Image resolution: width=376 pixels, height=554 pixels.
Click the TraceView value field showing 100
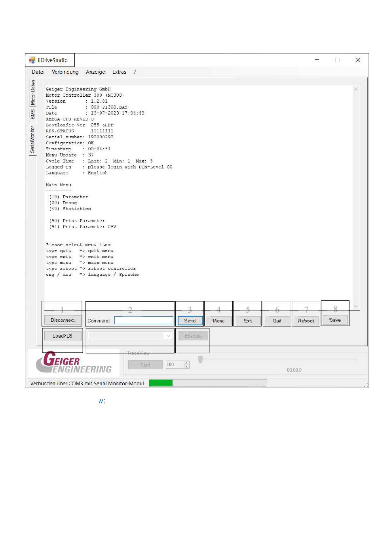pos(175,365)
